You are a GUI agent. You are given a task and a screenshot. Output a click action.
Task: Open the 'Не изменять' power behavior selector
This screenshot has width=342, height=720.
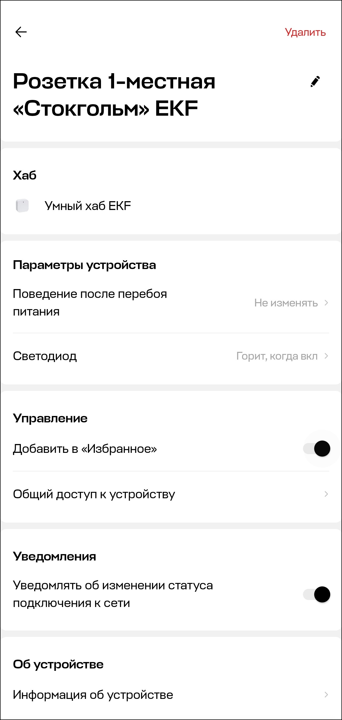click(286, 303)
